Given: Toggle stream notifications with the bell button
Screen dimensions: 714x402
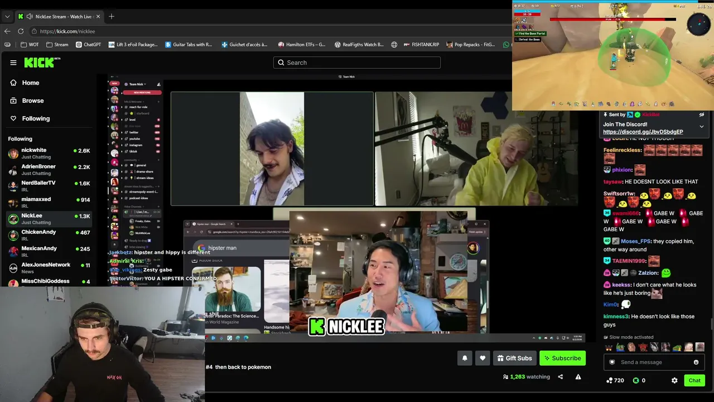Looking at the screenshot, I should pos(465,358).
